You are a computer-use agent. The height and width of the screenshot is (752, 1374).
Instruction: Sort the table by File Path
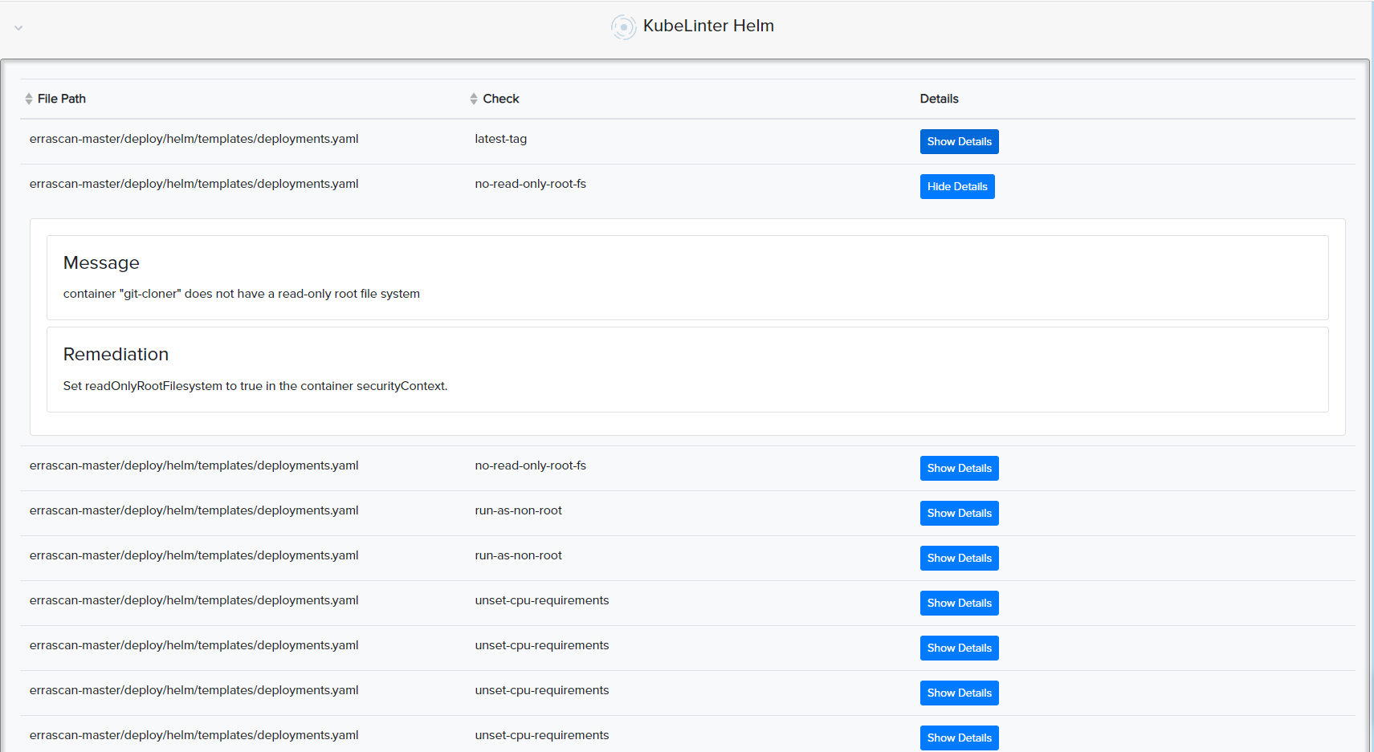29,99
